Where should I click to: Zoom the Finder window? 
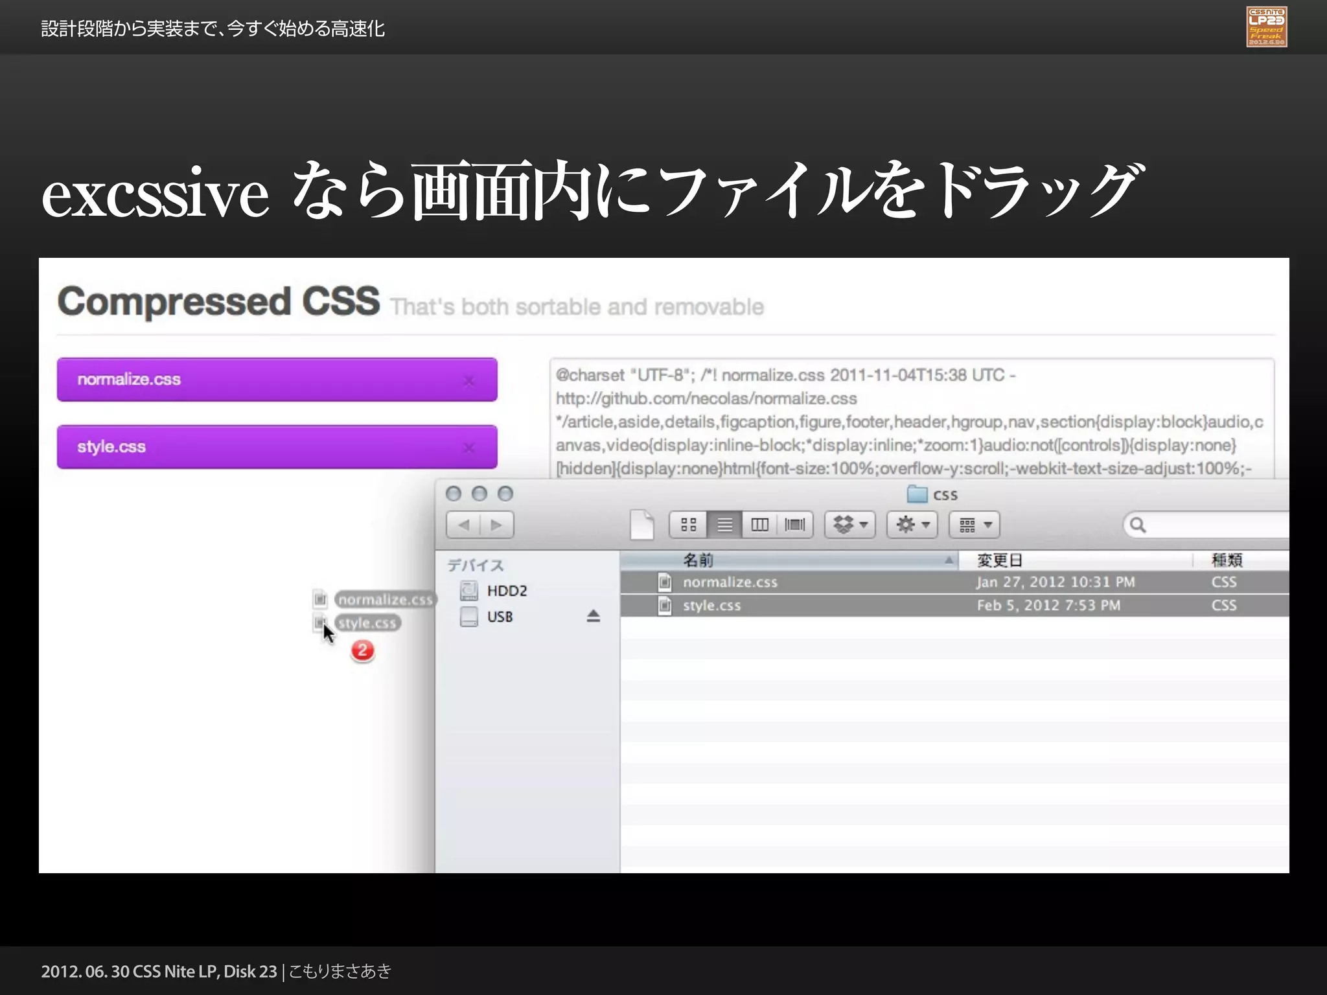505,494
